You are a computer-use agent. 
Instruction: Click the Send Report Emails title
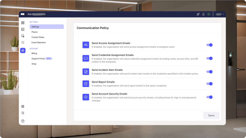[x=103, y=82]
